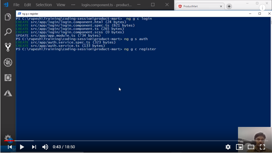Expand the hidden menus via ellipsis
272x153 pixels.
(74, 5)
